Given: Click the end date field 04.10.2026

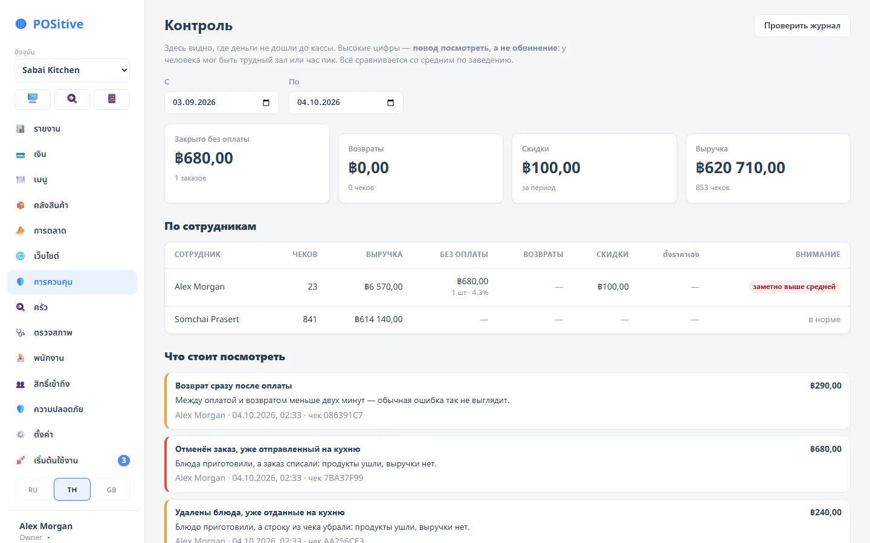Looking at the screenshot, I should tap(346, 103).
